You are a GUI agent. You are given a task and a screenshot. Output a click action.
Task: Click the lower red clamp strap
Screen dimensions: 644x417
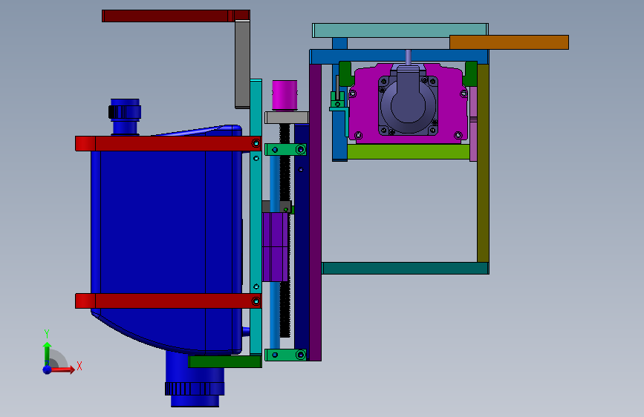(168, 301)
